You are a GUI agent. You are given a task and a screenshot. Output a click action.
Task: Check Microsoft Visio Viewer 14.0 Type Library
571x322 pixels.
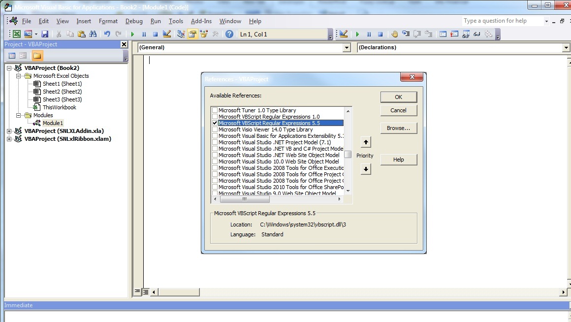(x=215, y=129)
